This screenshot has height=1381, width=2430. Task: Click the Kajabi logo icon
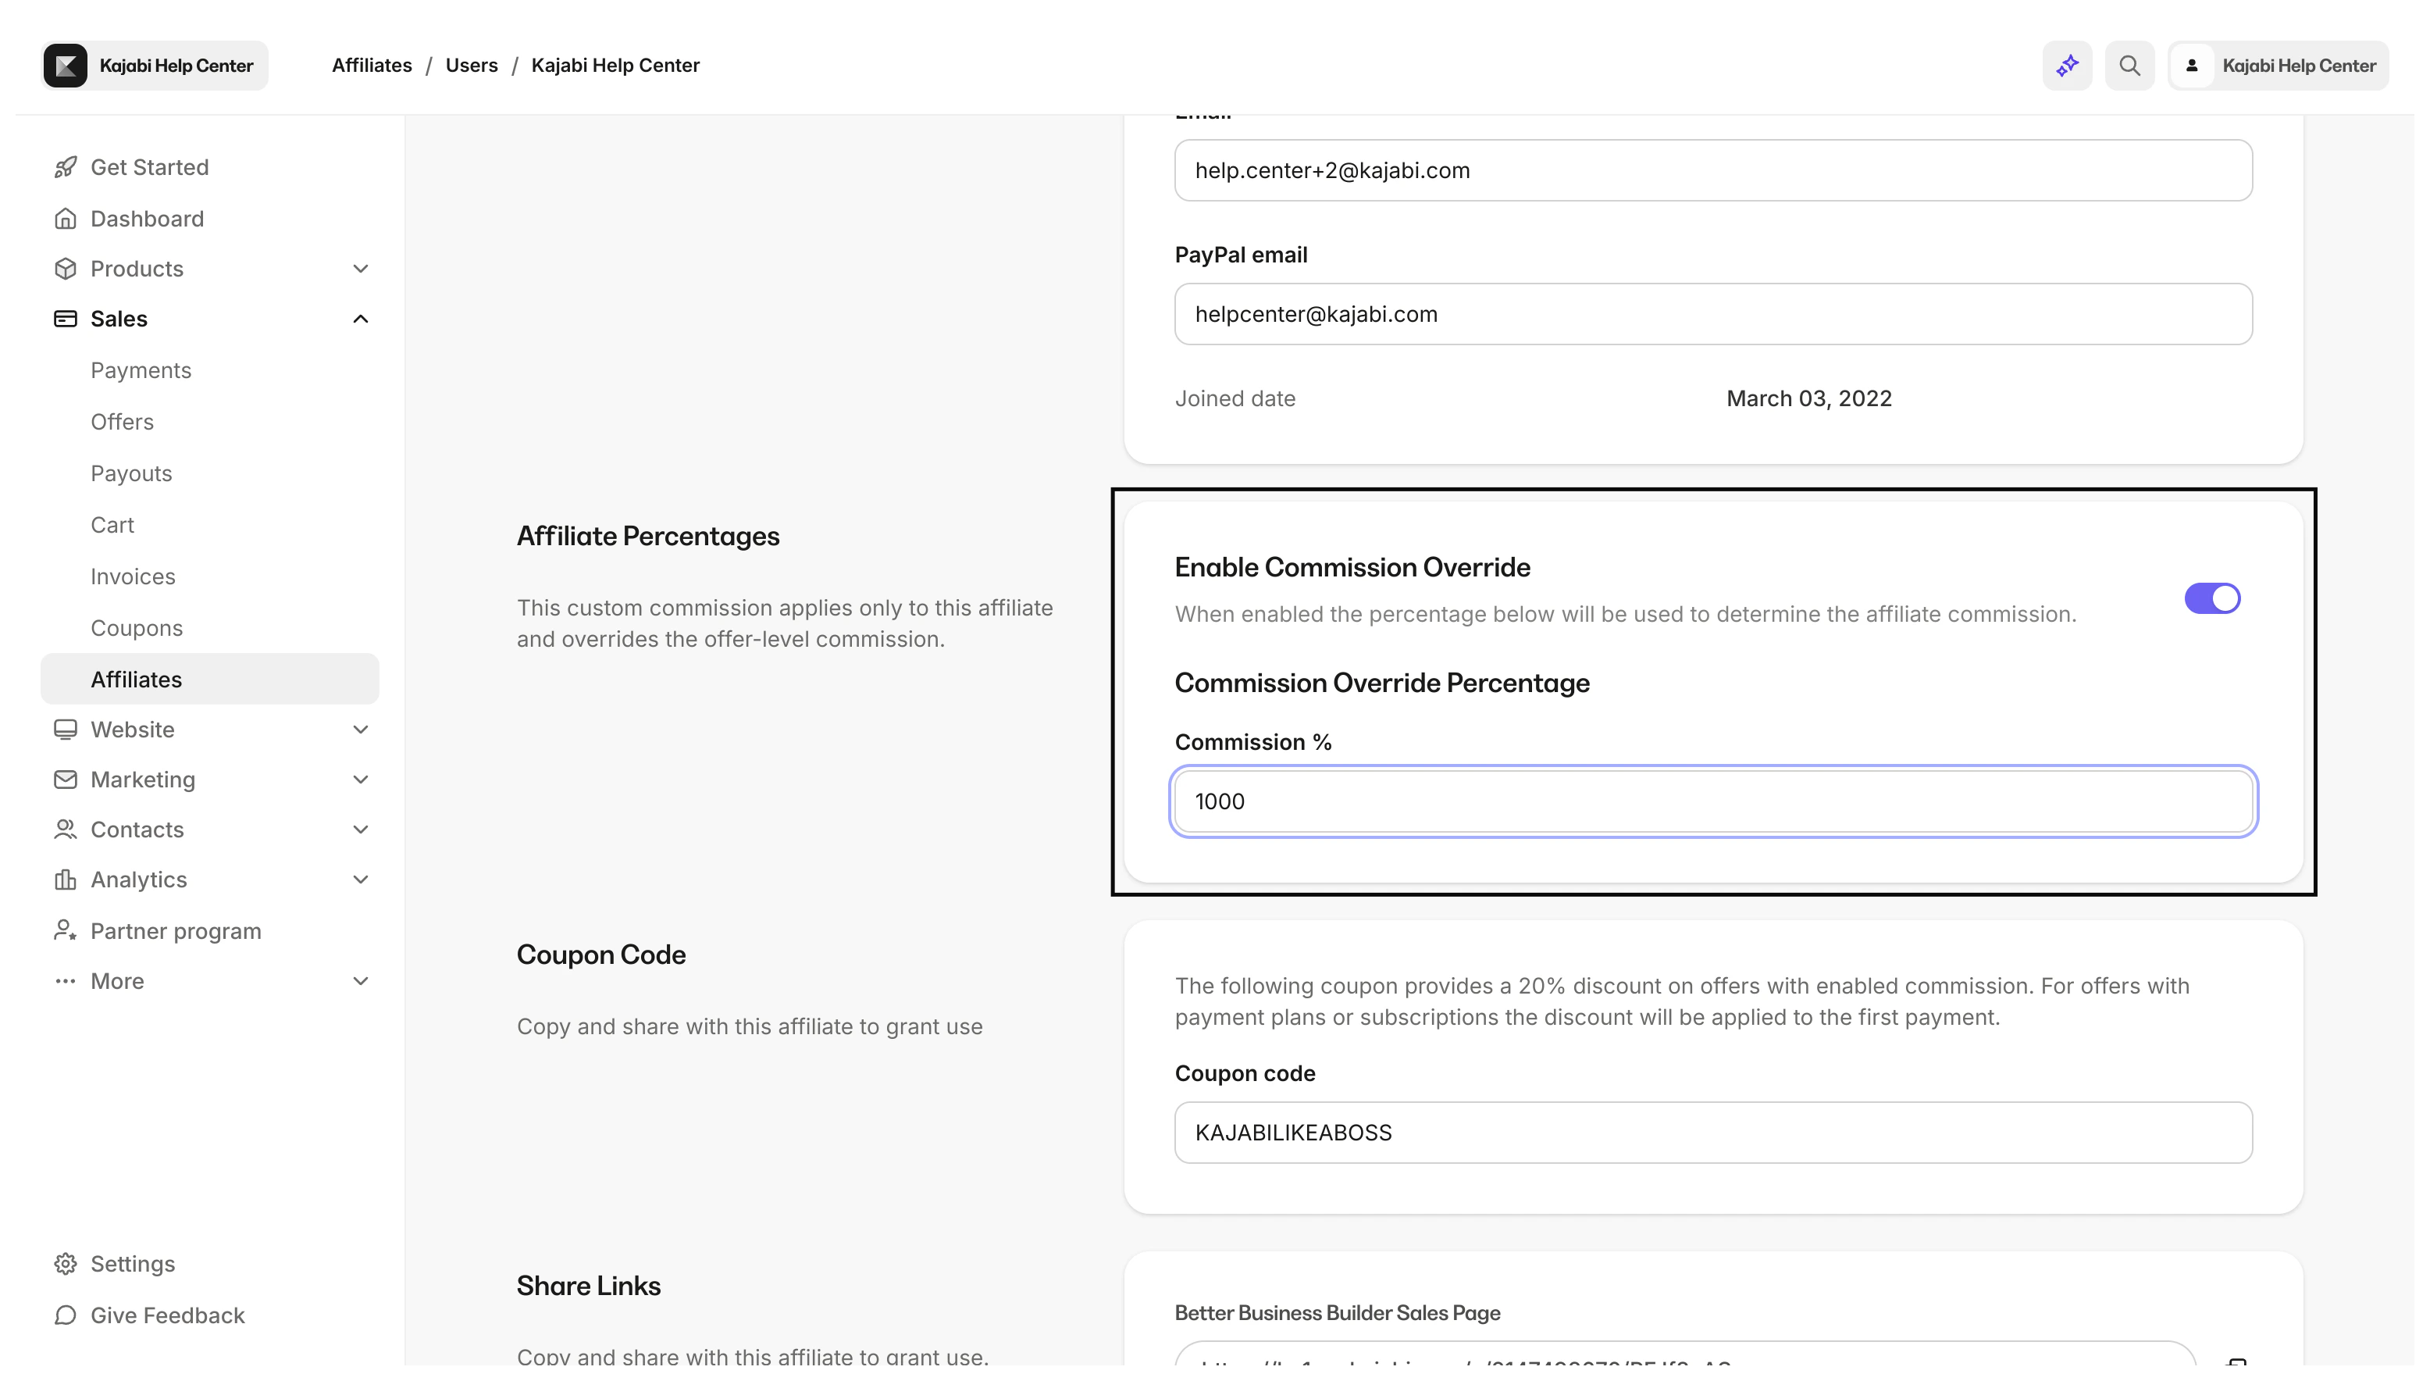click(66, 66)
